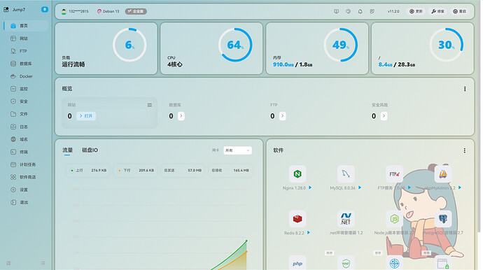Open the PostgreSQL管理器 elephant icon

click(443, 219)
